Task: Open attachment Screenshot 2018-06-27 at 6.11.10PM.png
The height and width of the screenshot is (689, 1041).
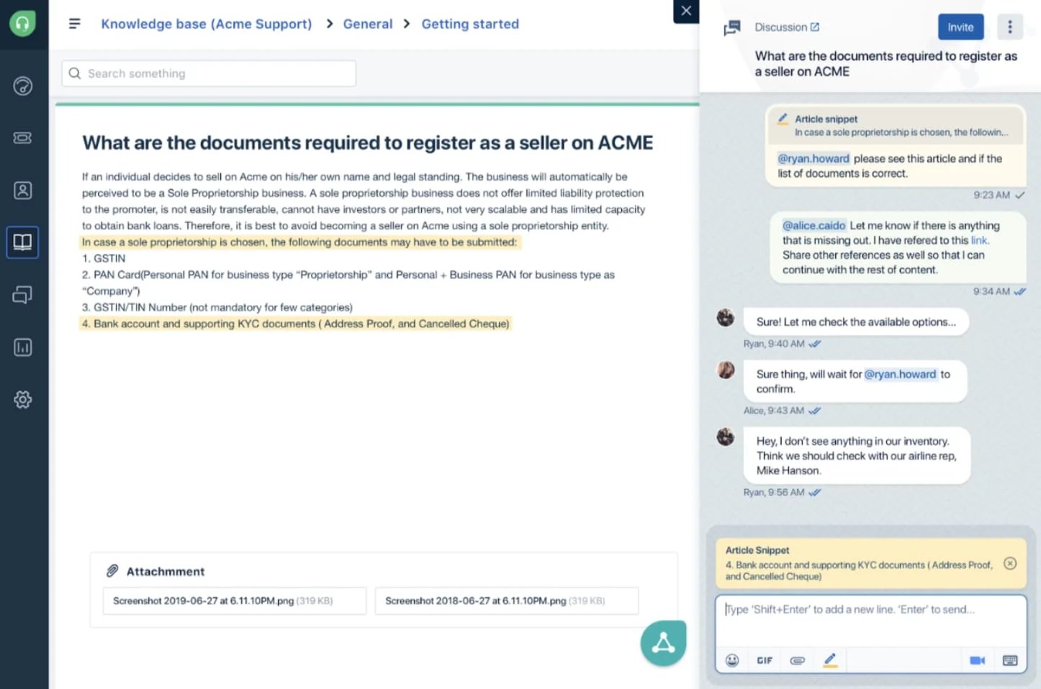Action: coord(507,601)
